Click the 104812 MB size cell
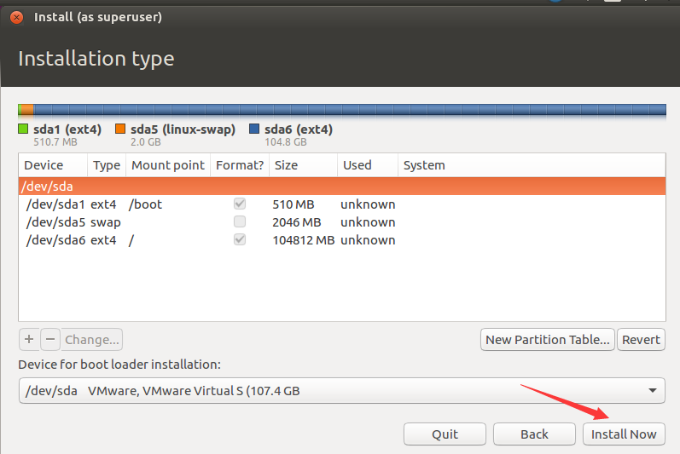The width and height of the screenshot is (680, 454). coord(303,240)
